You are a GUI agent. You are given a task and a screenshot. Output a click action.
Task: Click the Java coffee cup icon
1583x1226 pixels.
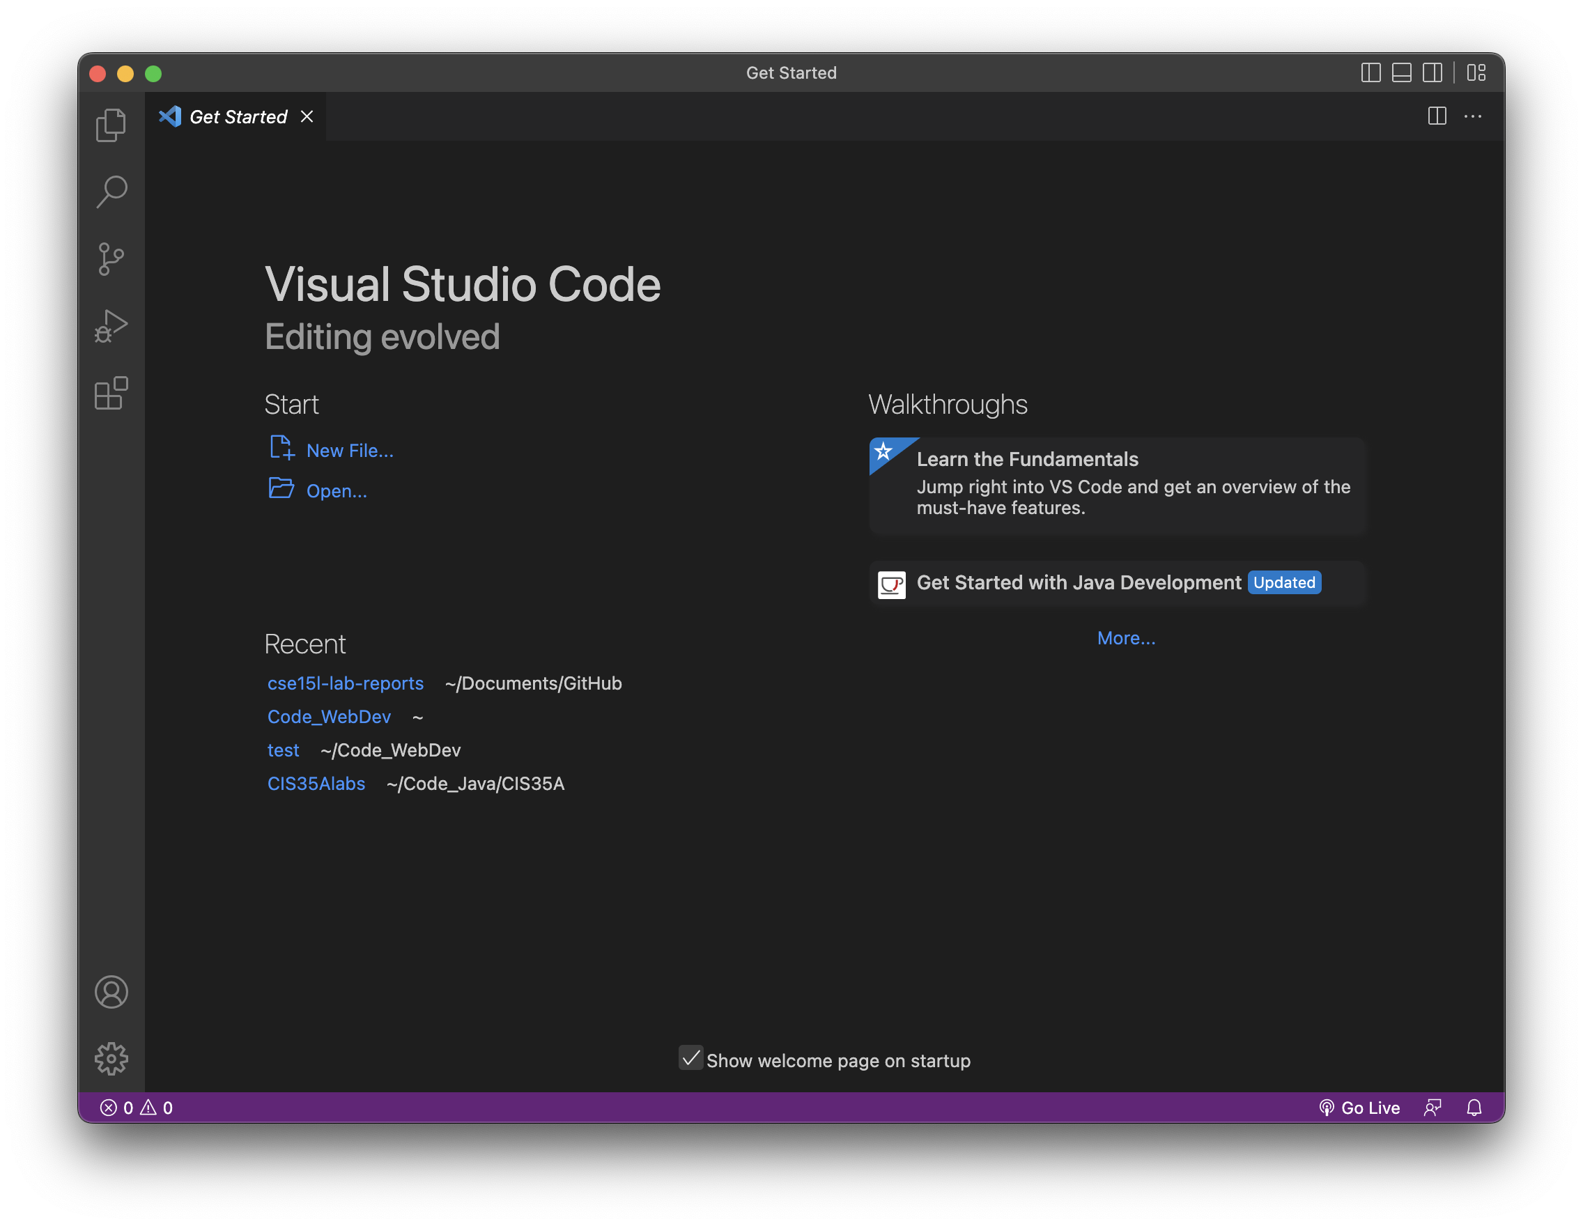coord(891,584)
